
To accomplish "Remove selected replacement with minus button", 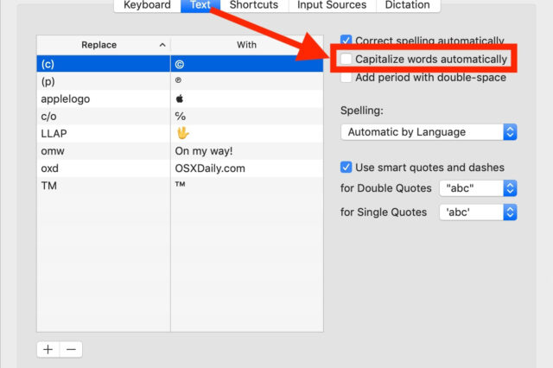I will (x=71, y=349).
